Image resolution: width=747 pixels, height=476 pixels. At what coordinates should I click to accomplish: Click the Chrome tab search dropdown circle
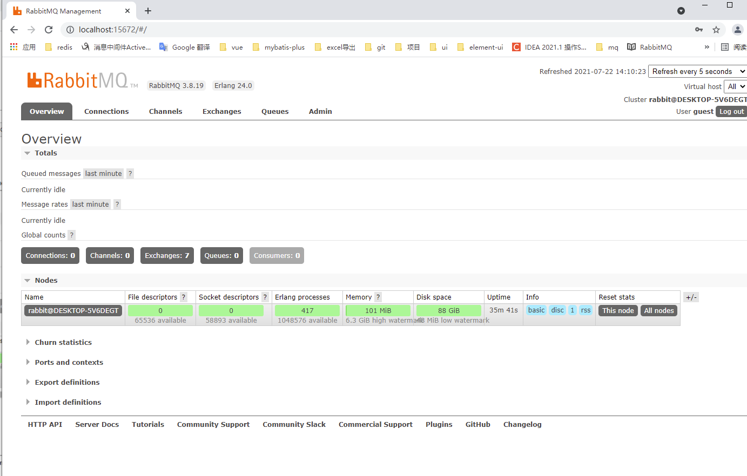[681, 11]
